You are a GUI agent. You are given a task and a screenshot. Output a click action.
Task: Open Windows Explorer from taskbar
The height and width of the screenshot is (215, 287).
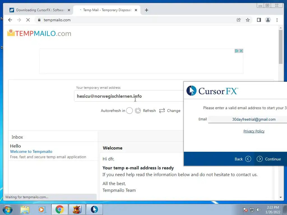tap(25, 209)
